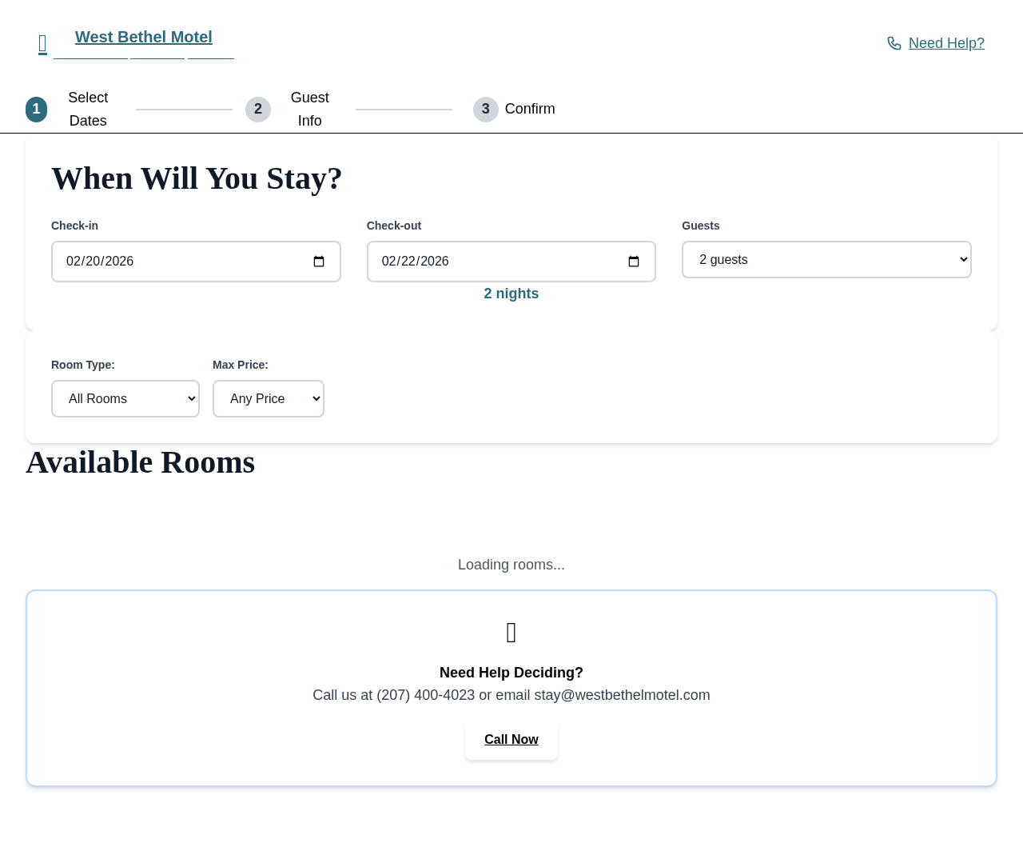The image size is (1023, 867).
Task: Click the phone icon above Need Help Deciding
Action: pyautogui.click(x=511, y=632)
